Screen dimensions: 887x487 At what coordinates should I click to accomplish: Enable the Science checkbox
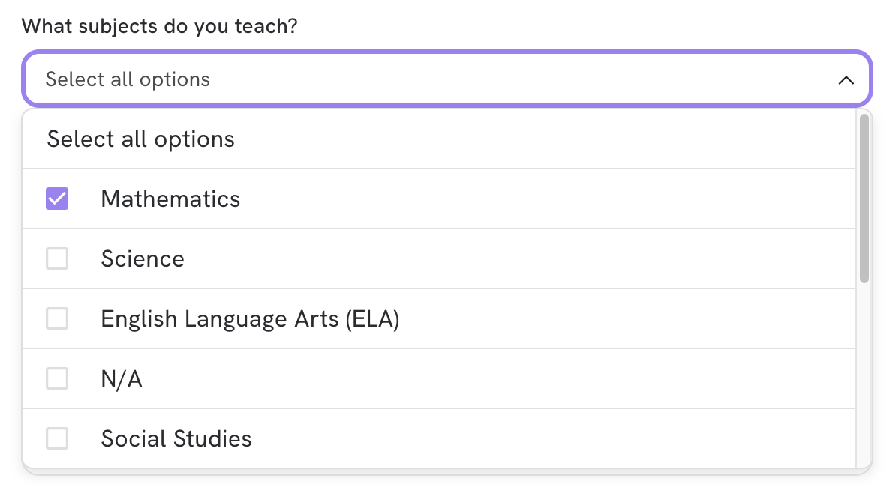tap(56, 258)
